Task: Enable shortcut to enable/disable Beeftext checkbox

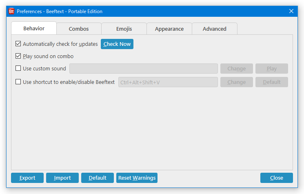Action: click(18, 81)
